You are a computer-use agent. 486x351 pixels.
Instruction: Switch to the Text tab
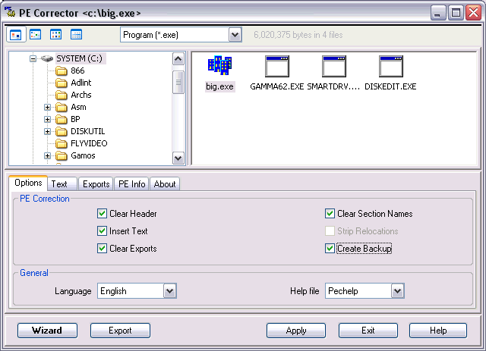point(62,184)
